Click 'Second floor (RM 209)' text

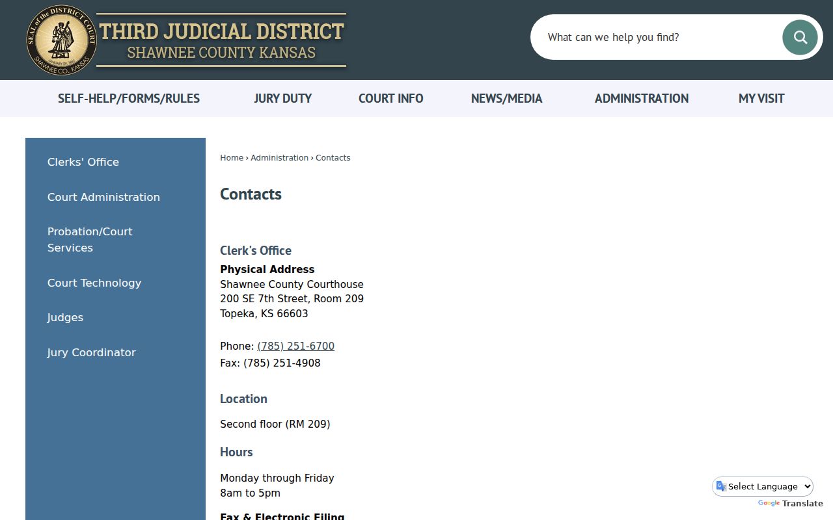pos(275,424)
